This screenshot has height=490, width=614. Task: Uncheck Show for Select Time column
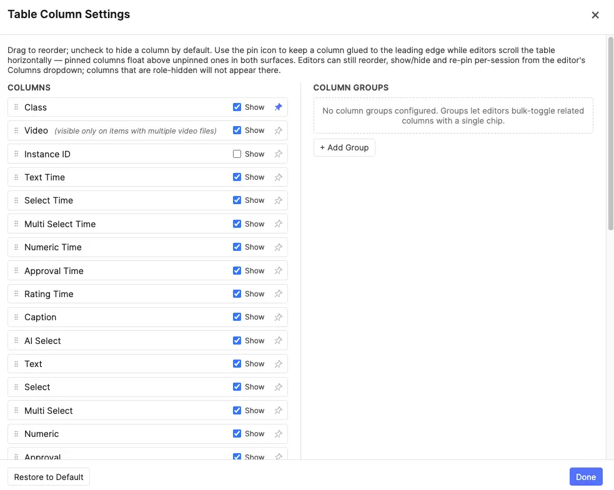(x=237, y=200)
